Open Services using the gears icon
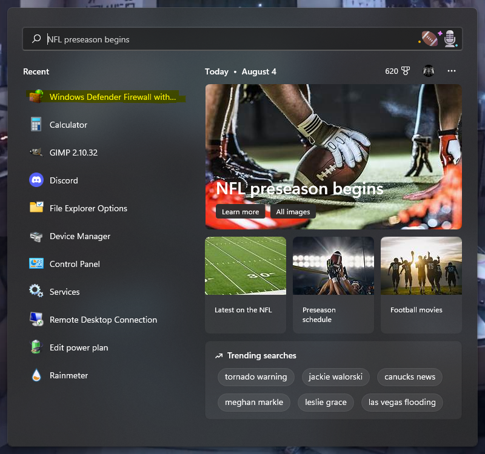 [x=36, y=291]
